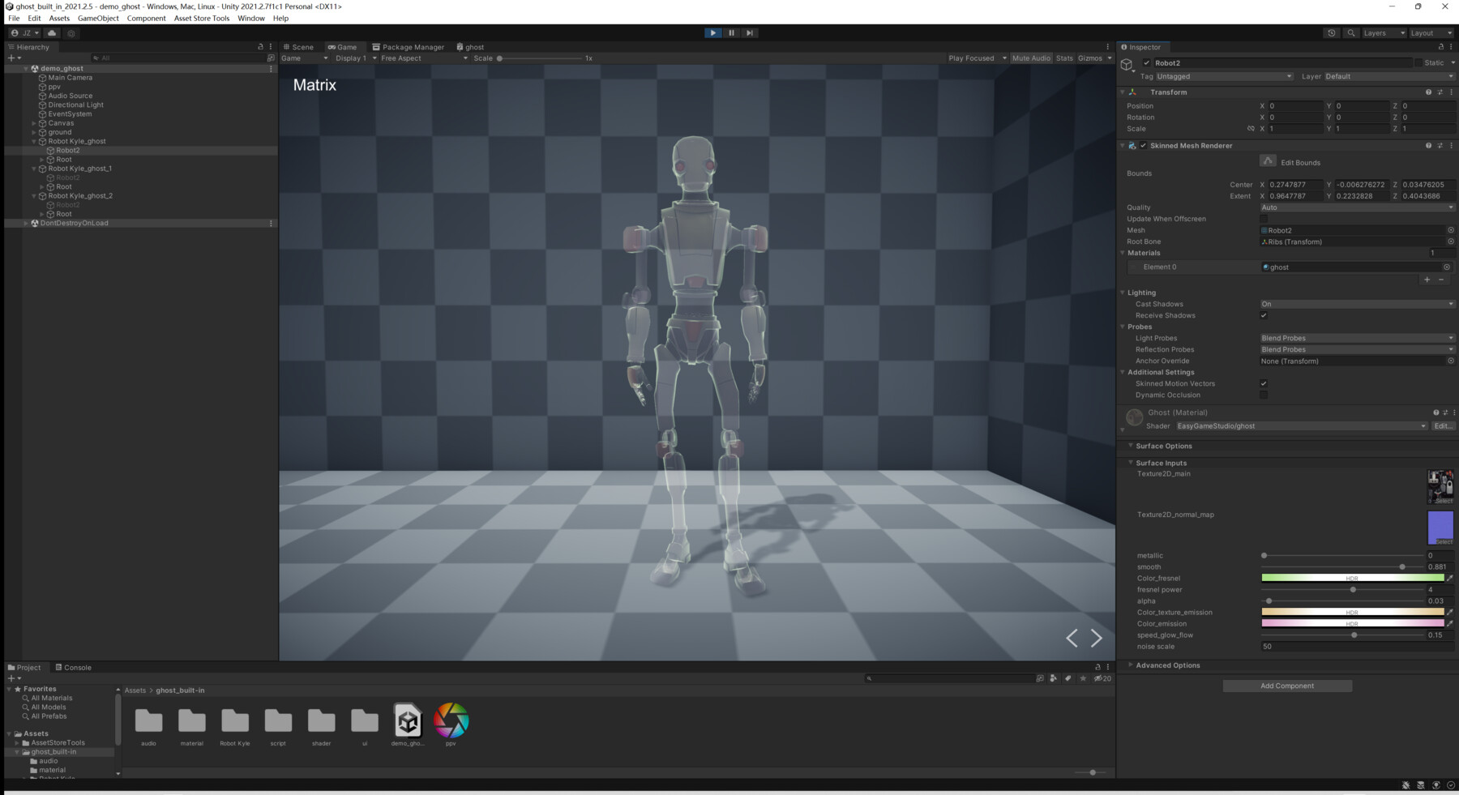Click the next arrow in Game view
This screenshot has width=1459, height=795.
(x=1097, y=639)
